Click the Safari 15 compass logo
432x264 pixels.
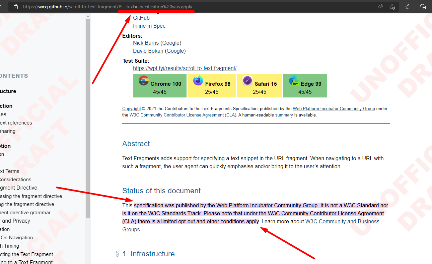point(247,81)
